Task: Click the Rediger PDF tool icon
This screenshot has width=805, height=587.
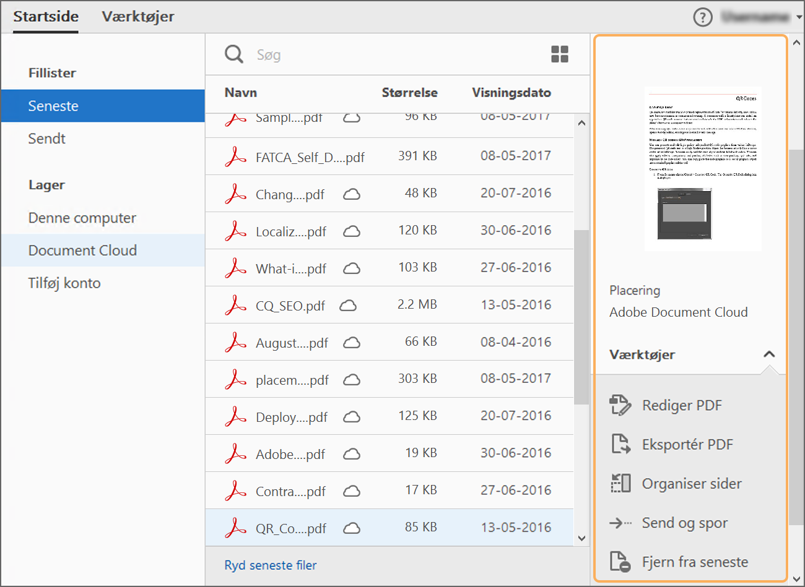Action: [x=620, y=405]
